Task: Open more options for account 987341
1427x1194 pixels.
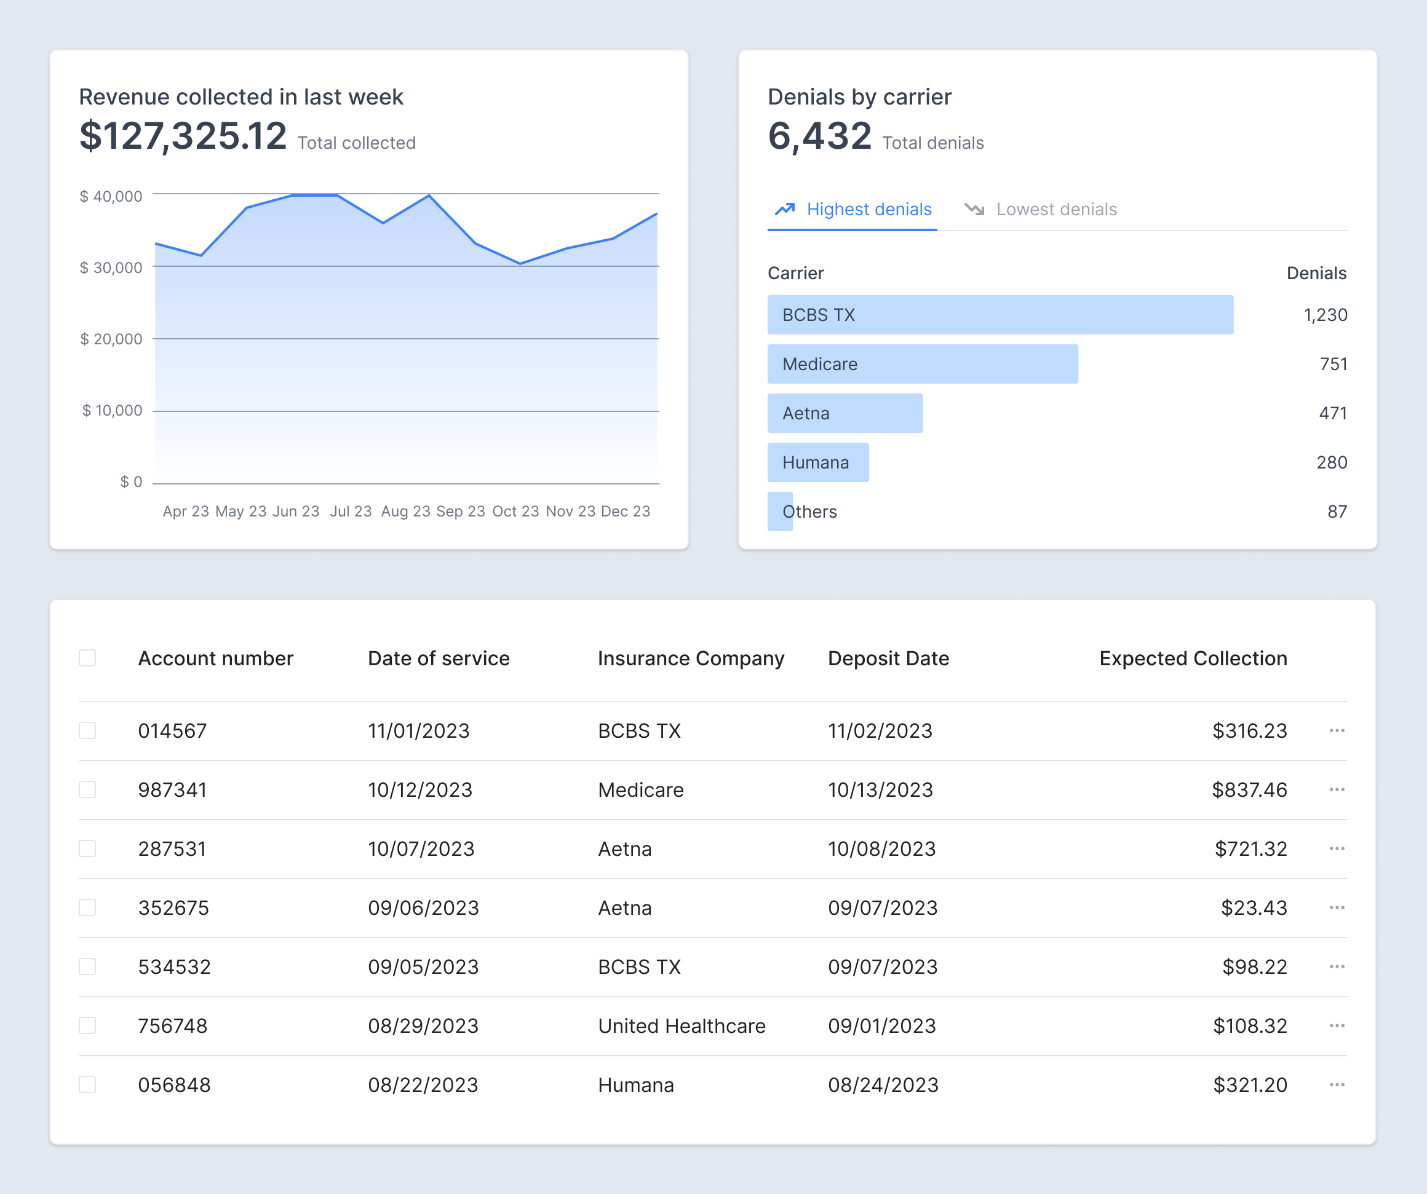Action: (1337, 790)
